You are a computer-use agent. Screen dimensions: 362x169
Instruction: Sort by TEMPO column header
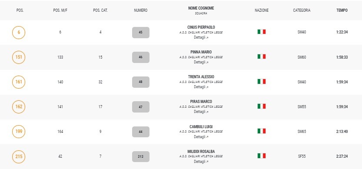tap(342, 10)
